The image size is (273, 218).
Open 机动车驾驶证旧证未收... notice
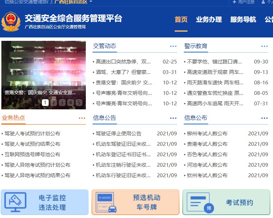point(123,144)
